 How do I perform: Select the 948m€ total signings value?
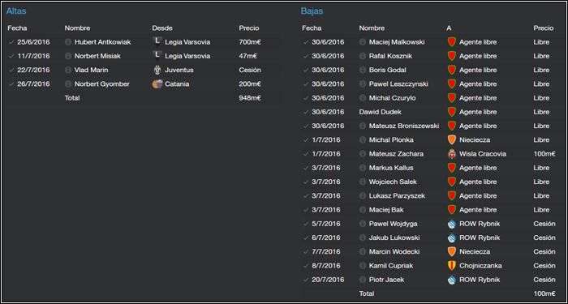(250, 98)
